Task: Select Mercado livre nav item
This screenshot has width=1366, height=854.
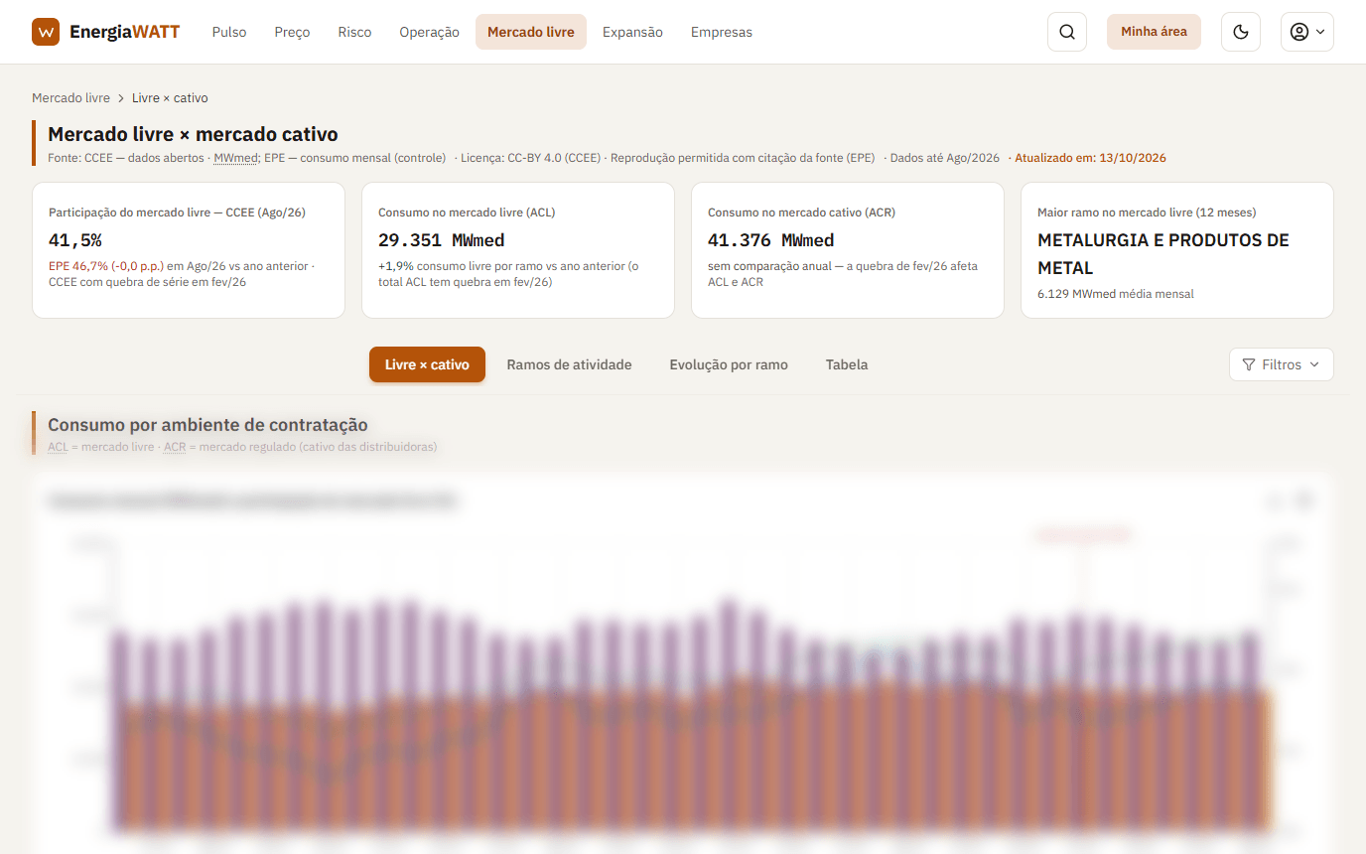Action: click(531, 32)
